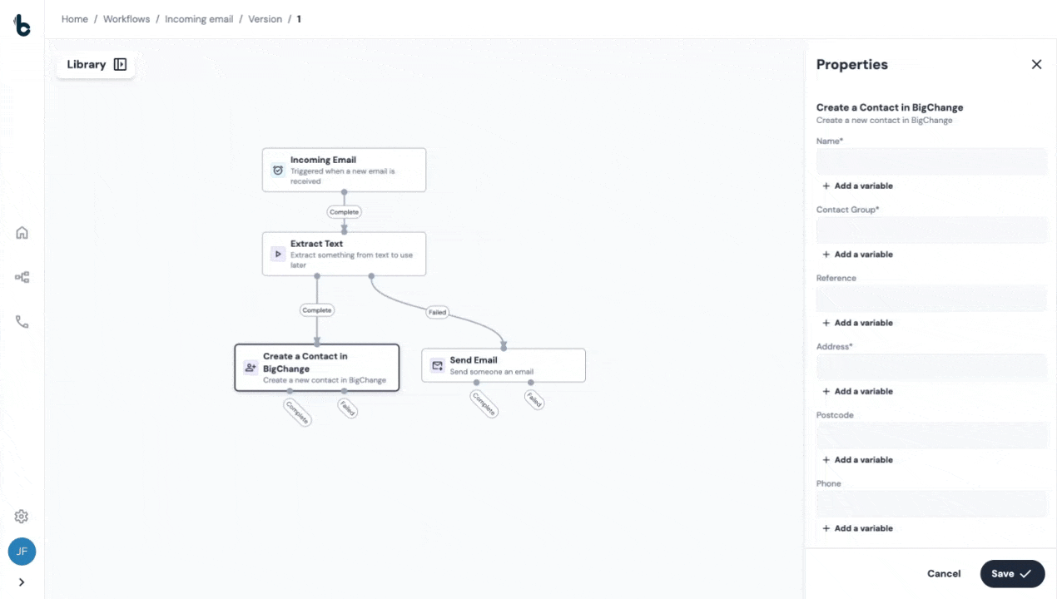Click the Incoming Email alarm clock icon

coord(278,170)
